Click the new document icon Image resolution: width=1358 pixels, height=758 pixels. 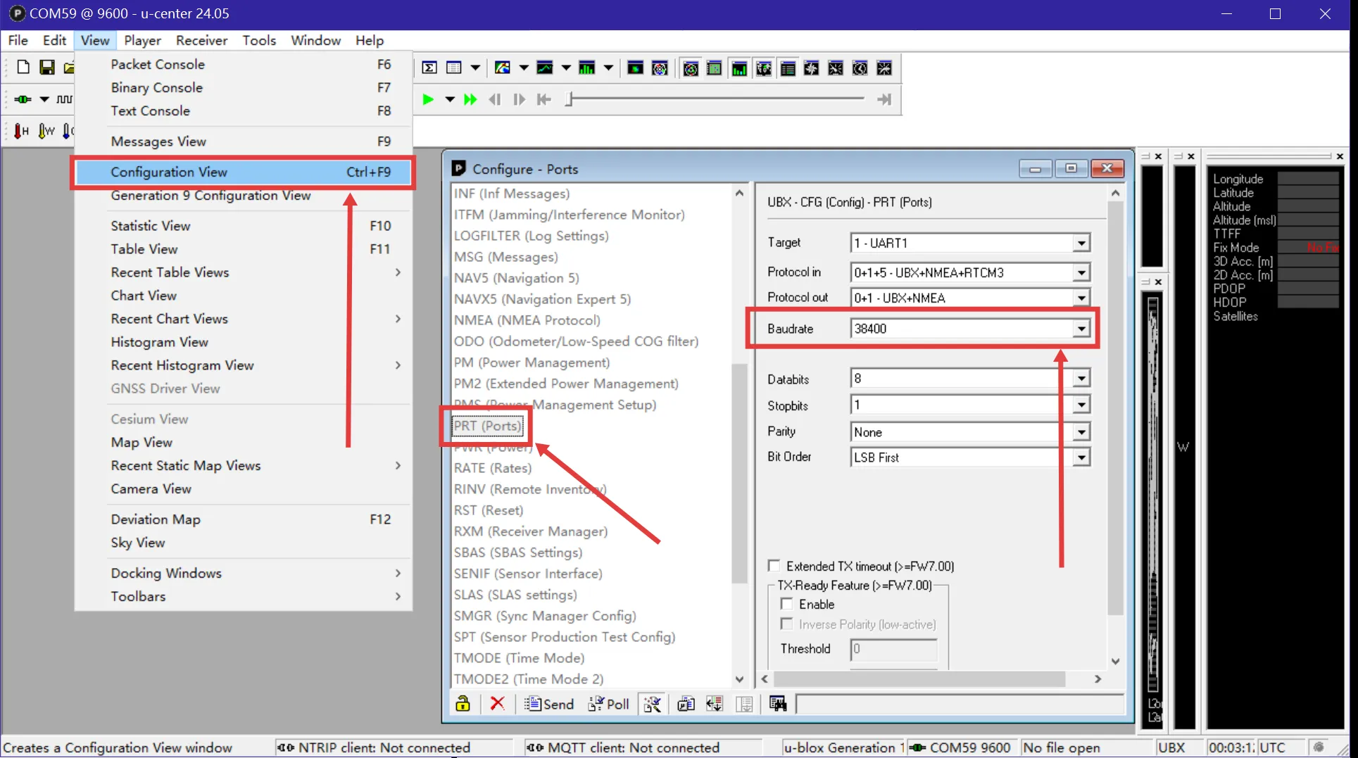23,68
